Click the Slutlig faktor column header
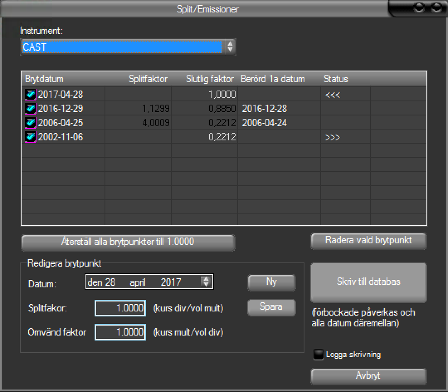The image size is (448, 392). point(209,79)
